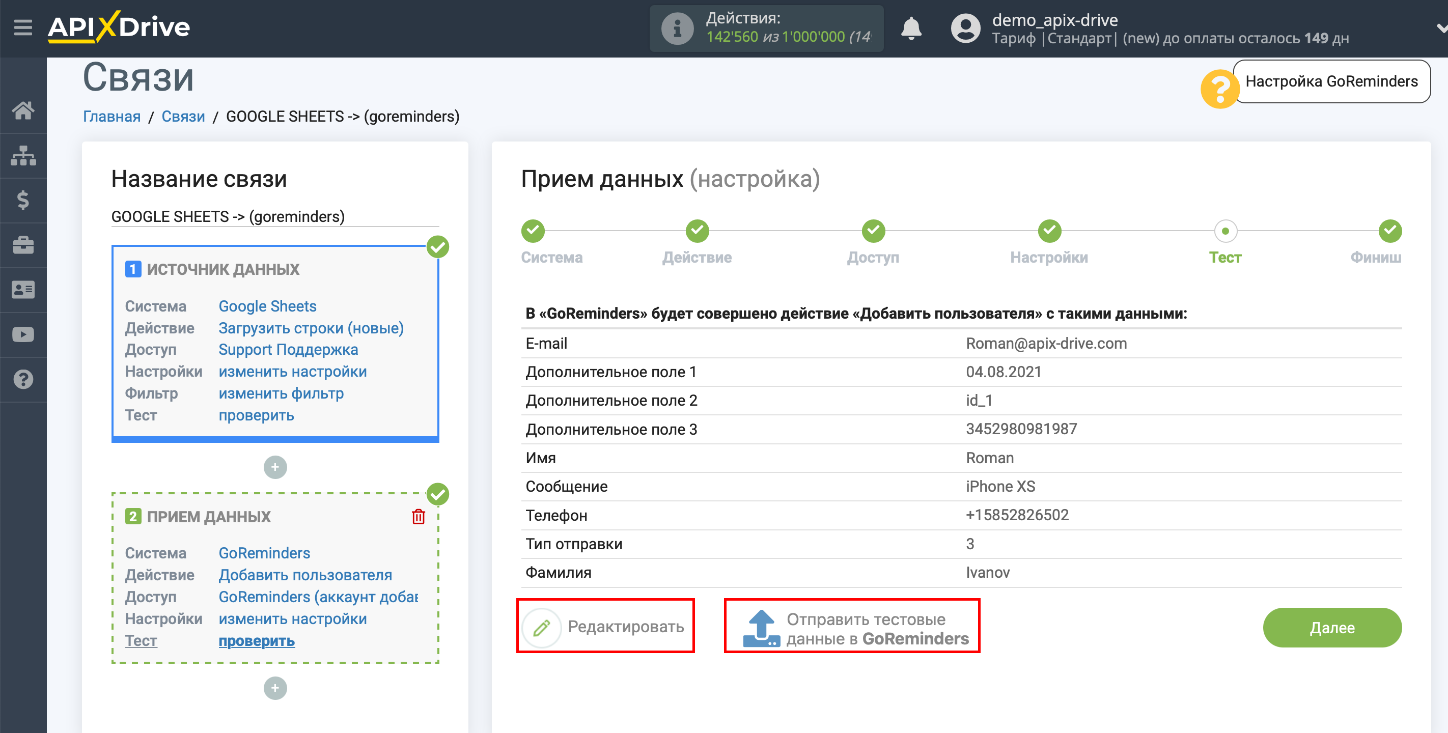1448x733 pixels.
Task: Add a step below the ПРИЕМ ДАННЫХ block
Action: tap(275, 688)
